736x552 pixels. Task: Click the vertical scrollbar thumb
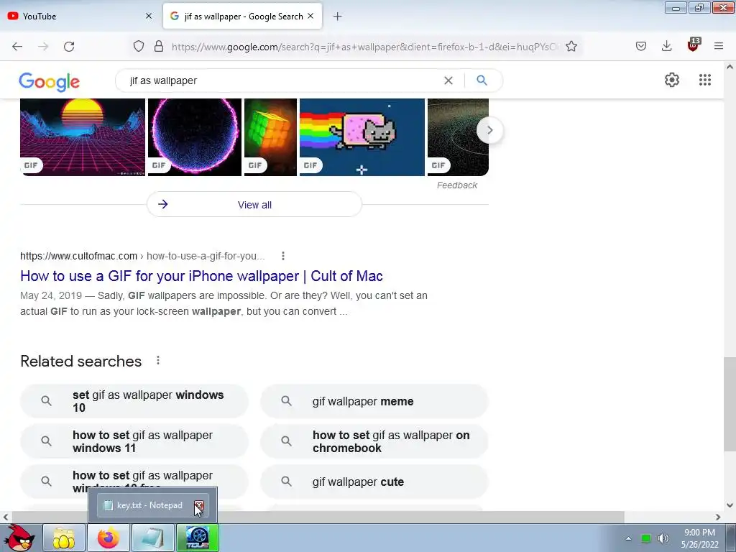(x=730, y=404)
